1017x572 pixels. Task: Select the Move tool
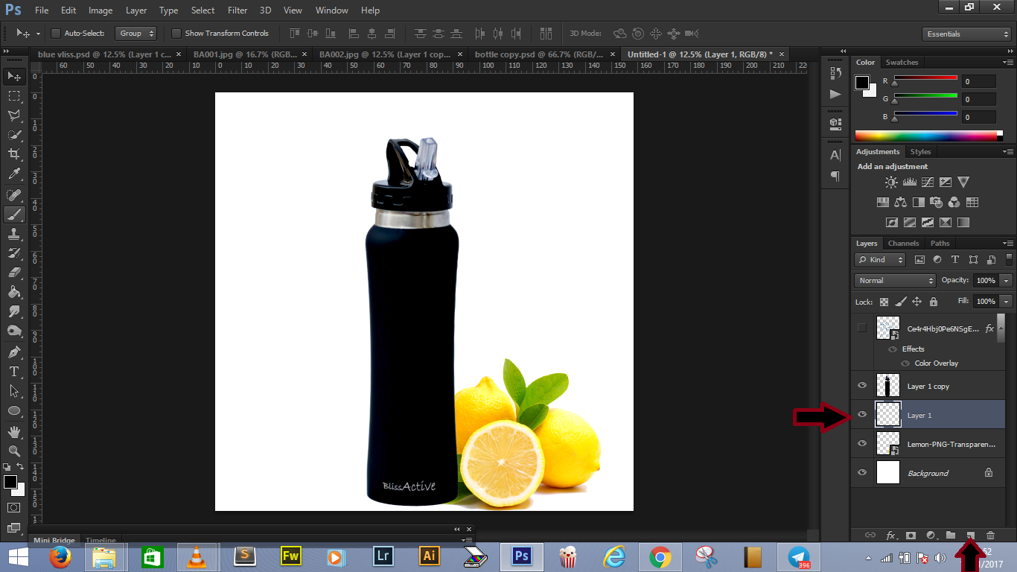point(13,77)
